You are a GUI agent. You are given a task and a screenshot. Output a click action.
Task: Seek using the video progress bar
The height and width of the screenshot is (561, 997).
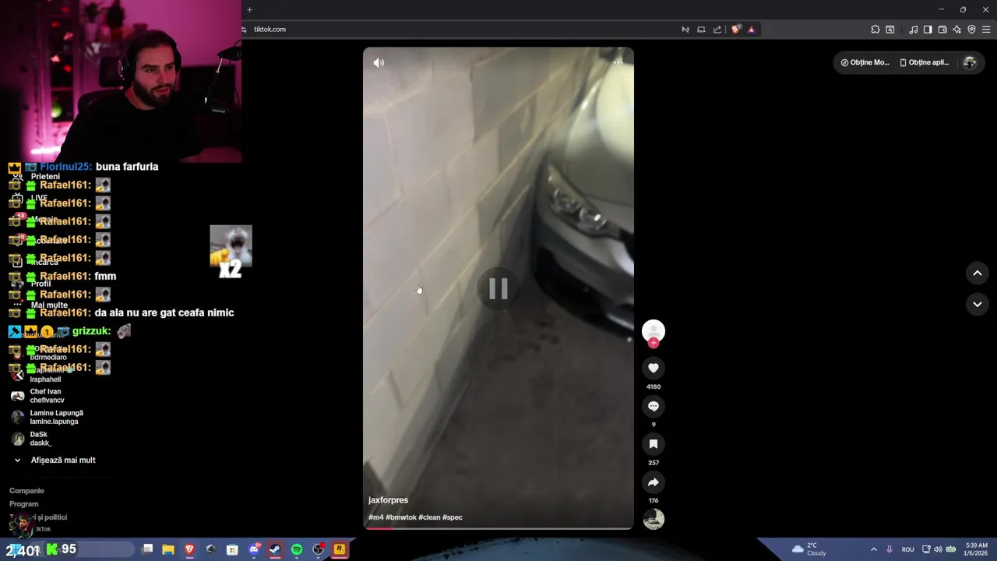pos(498,528)
